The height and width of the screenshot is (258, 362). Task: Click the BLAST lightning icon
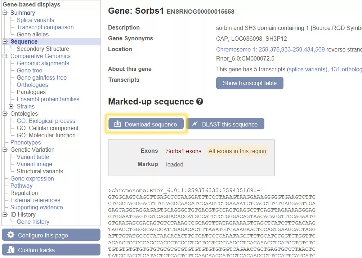tap(195, 124)
